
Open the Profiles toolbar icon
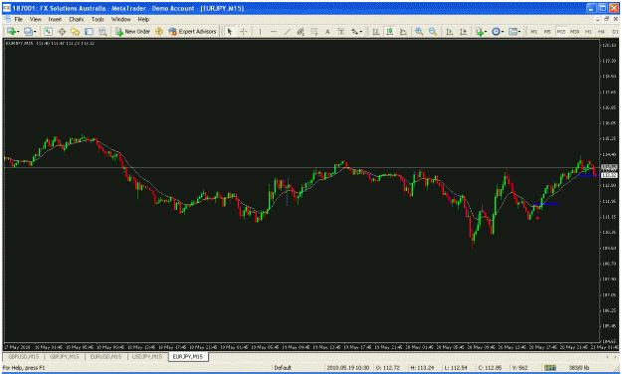[28, 31]
